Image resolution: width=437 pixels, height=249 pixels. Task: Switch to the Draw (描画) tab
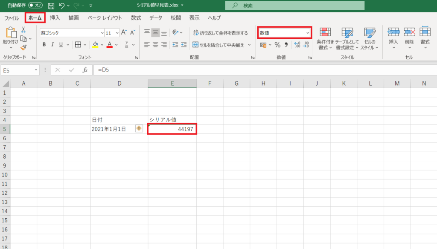(x=73, y=18)
